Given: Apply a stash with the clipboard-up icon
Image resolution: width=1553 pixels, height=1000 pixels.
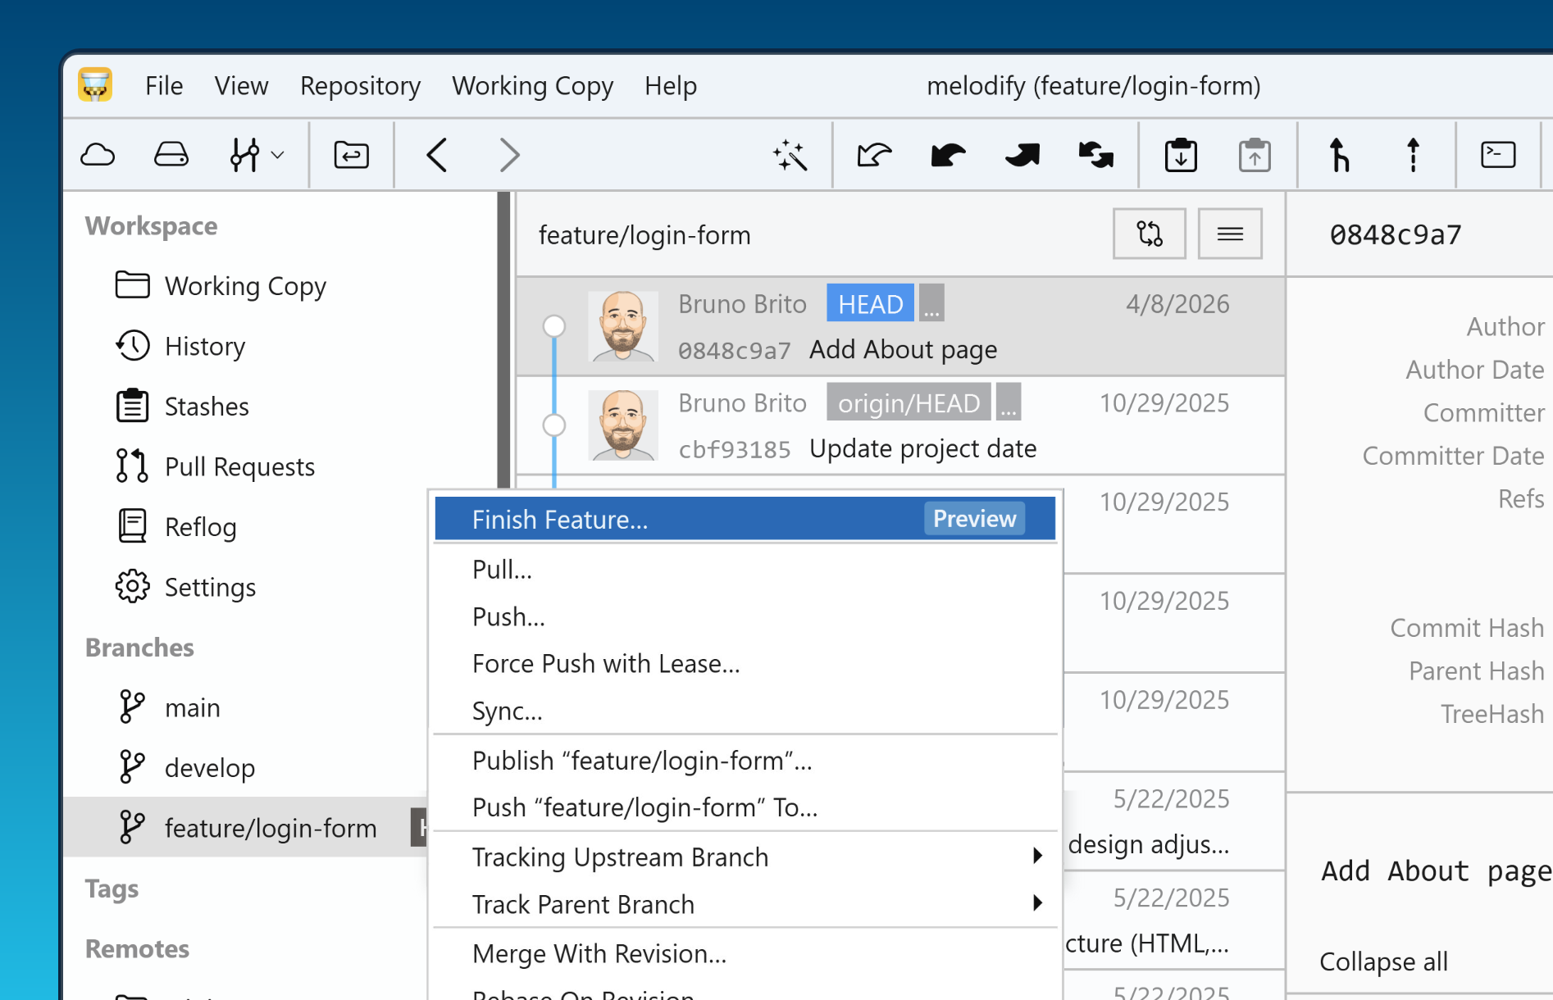Looking at the screenshot, I should point(1255,154).
